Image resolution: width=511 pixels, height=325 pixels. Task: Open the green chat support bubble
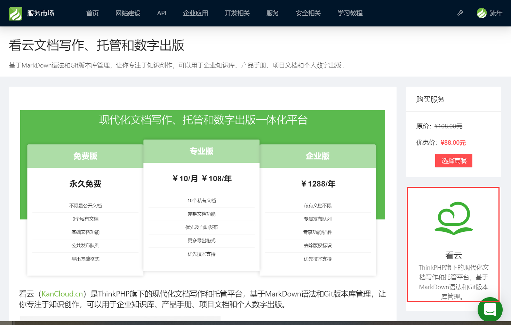tap(490, 309)
